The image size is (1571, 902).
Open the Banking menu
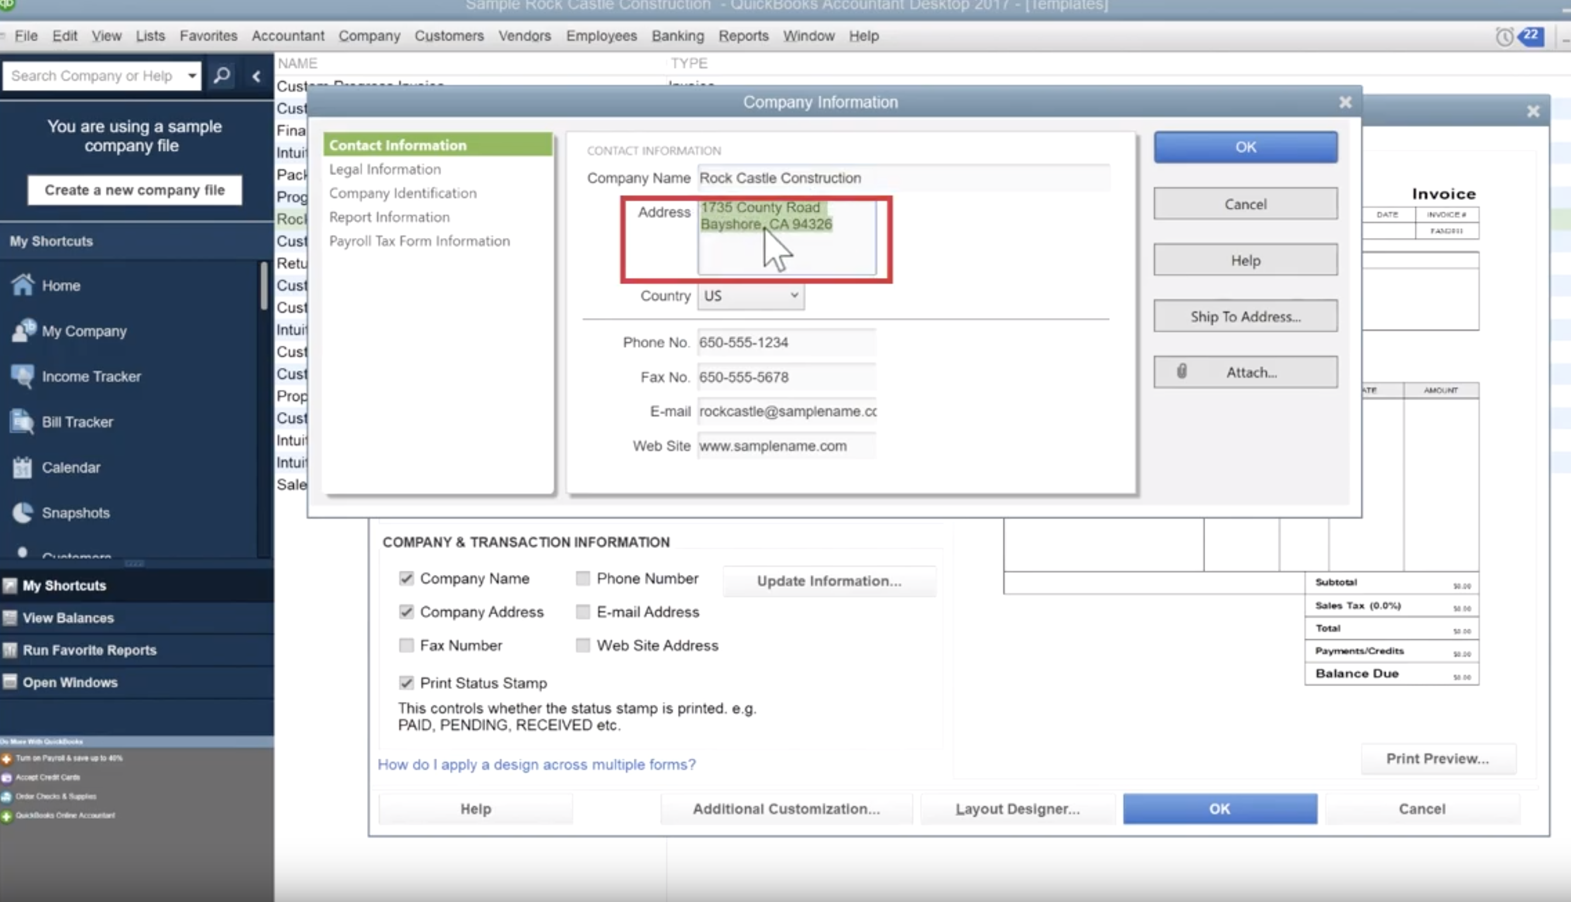677,36
